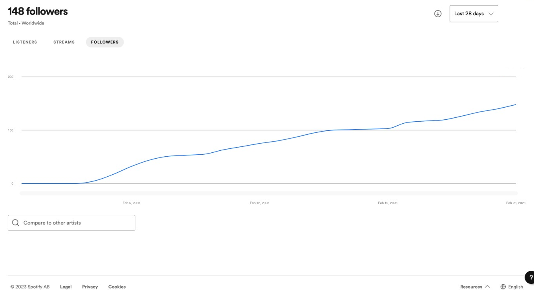Image resolution: width=534 pixels, height=298 pixels.
Task: Click the English language selector
Action: point(516,287)
